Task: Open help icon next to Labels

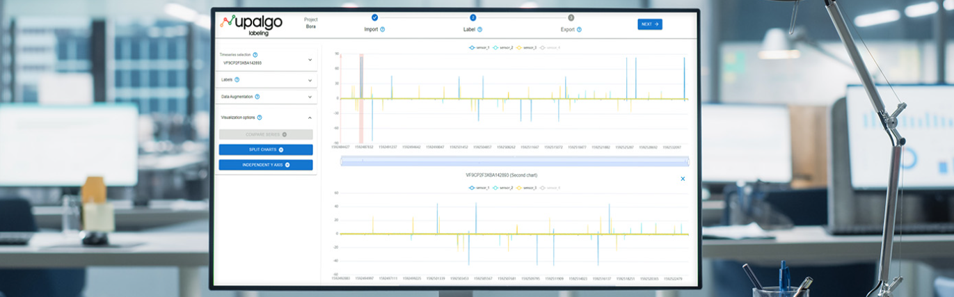Action: [x=237, y=79]
